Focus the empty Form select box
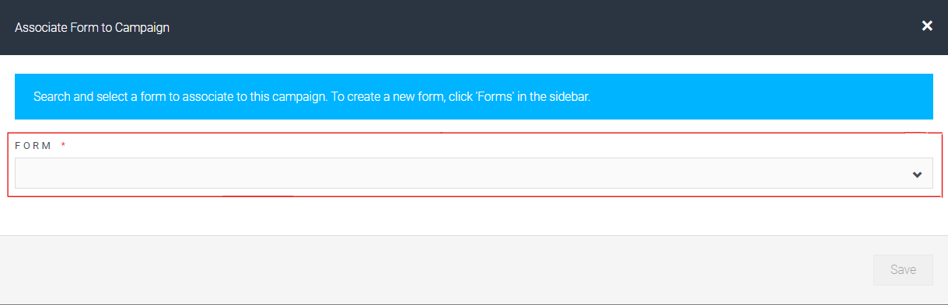The width and height of the screenshot is (948, 305). 474,173
